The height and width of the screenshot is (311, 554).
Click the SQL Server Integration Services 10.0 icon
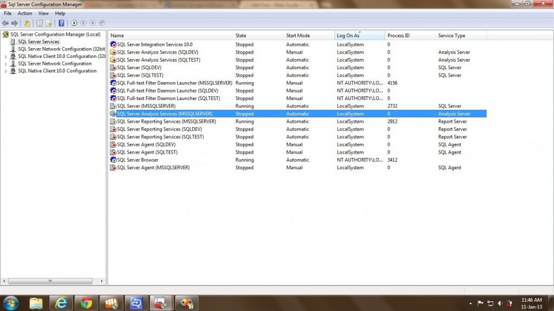(x=113, y=44)
